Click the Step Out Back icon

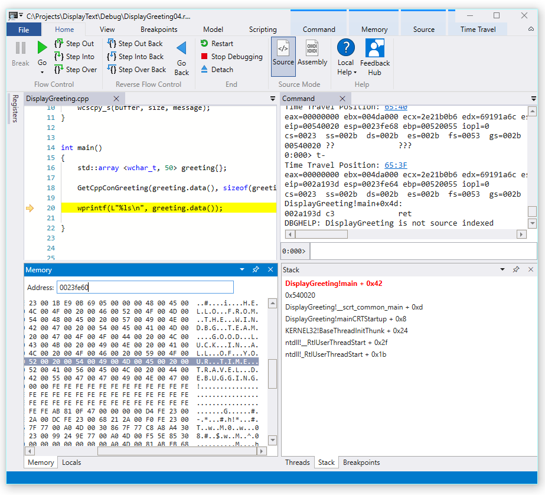click(112, 44)
